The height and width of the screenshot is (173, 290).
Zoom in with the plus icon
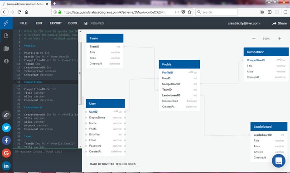pyautogui.click(x=280, y=38)
